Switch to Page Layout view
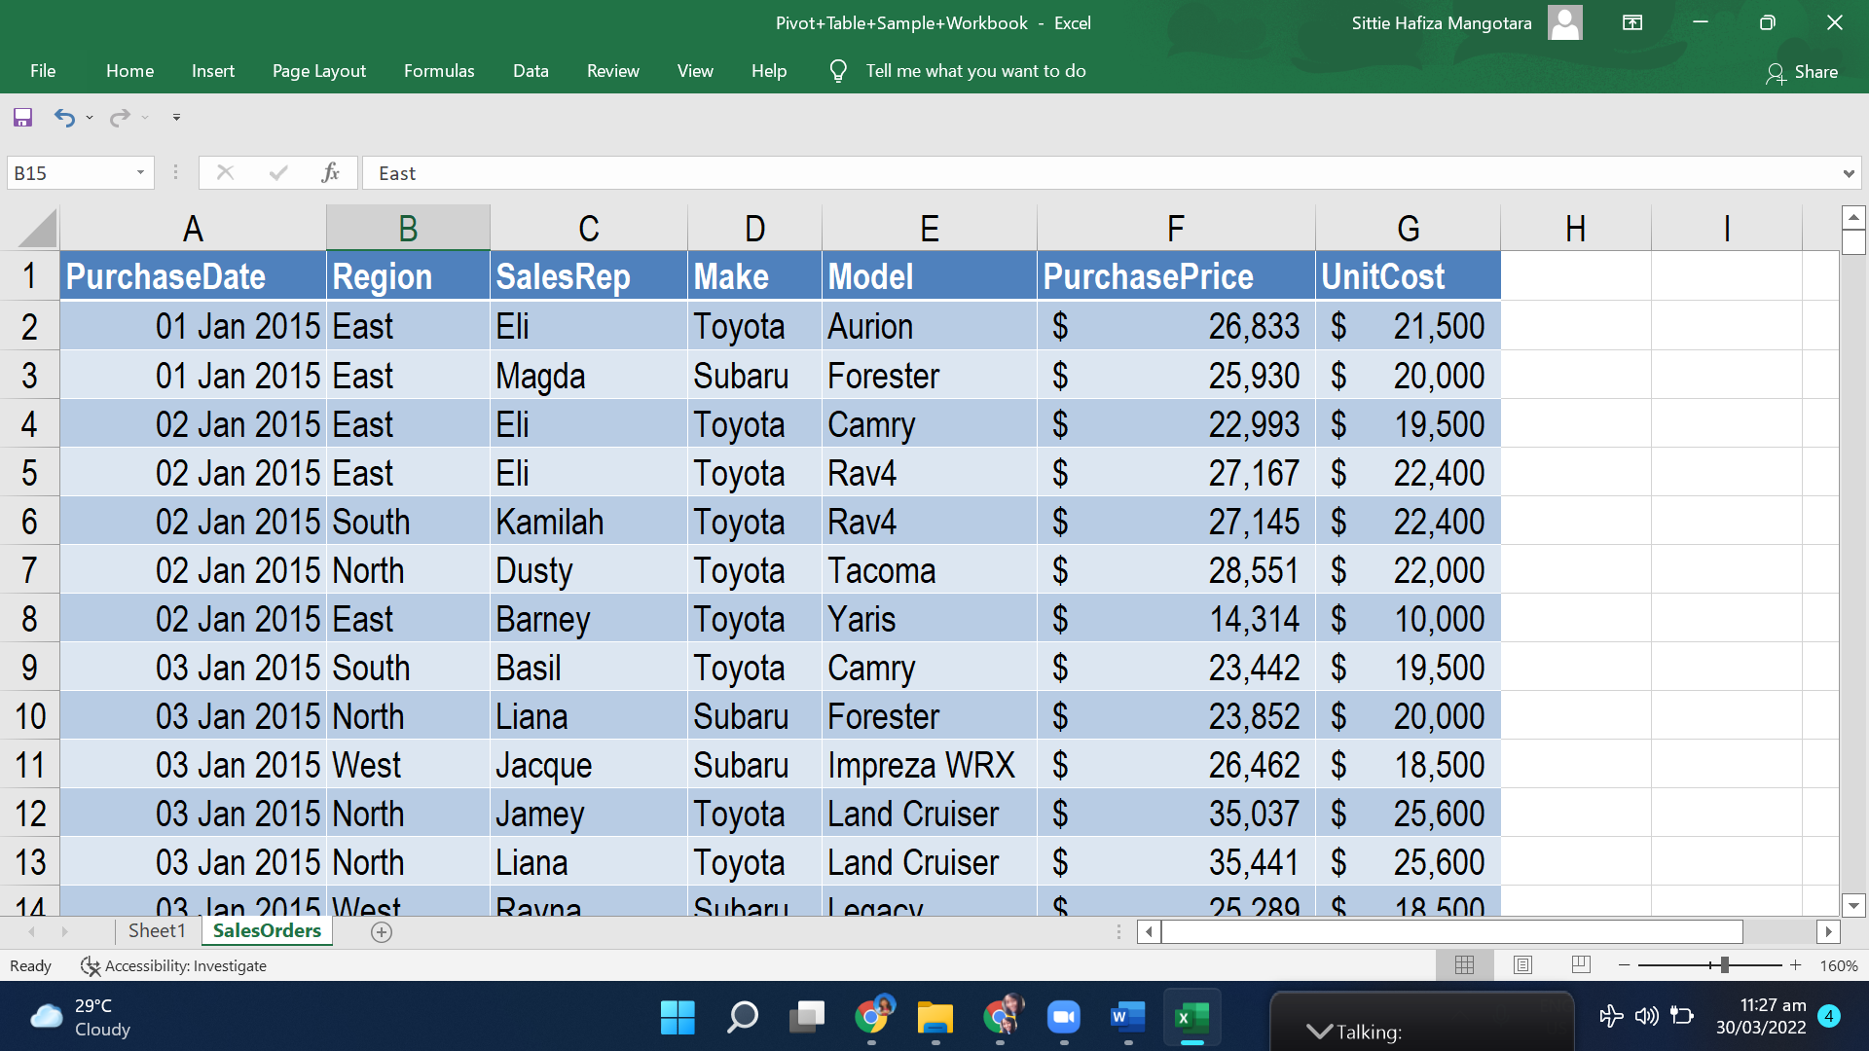 (1522, 964)
